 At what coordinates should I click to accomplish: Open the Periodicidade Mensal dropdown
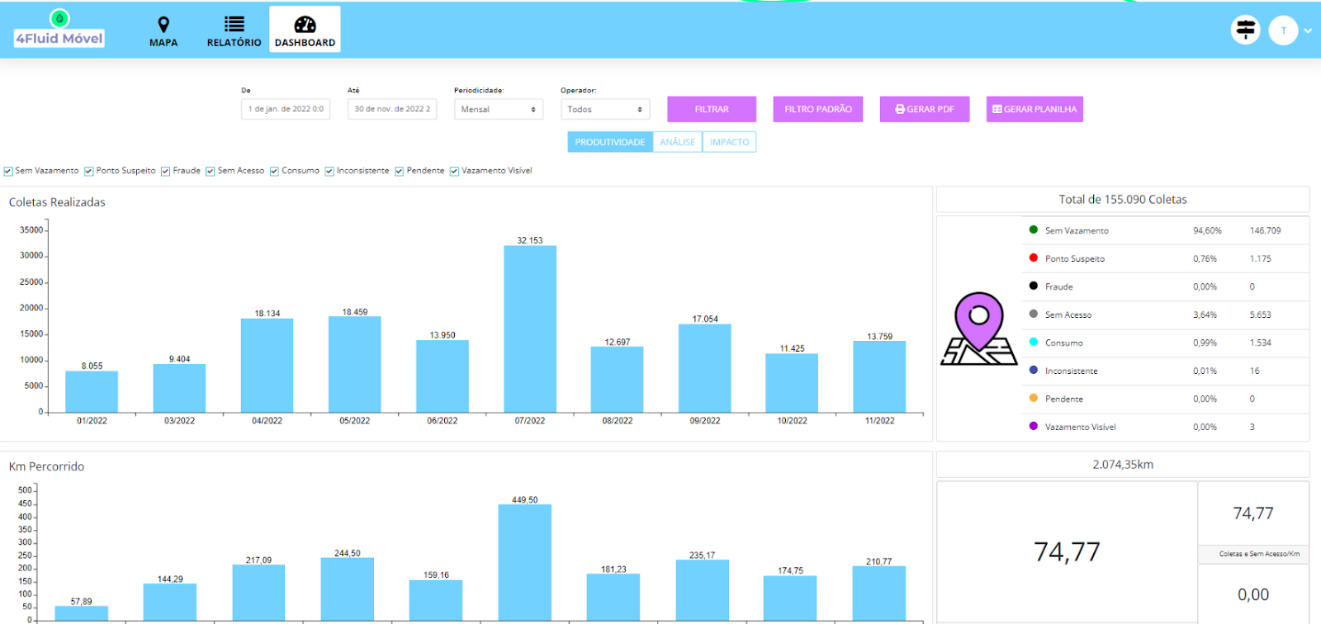coord(498,109)
